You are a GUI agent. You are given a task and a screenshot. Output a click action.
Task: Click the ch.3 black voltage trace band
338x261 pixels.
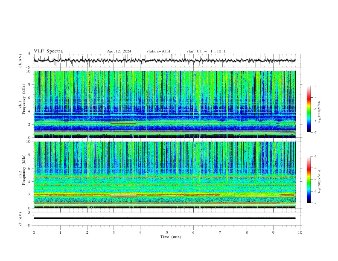tap(164, 218)
